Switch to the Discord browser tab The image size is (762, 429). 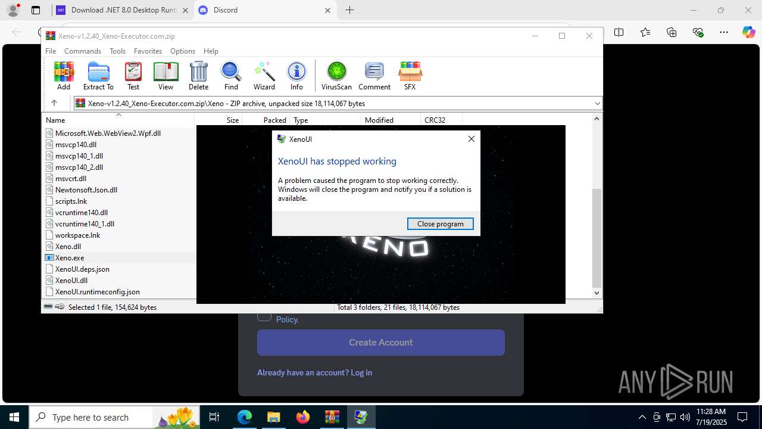click(x=265, y=10)
